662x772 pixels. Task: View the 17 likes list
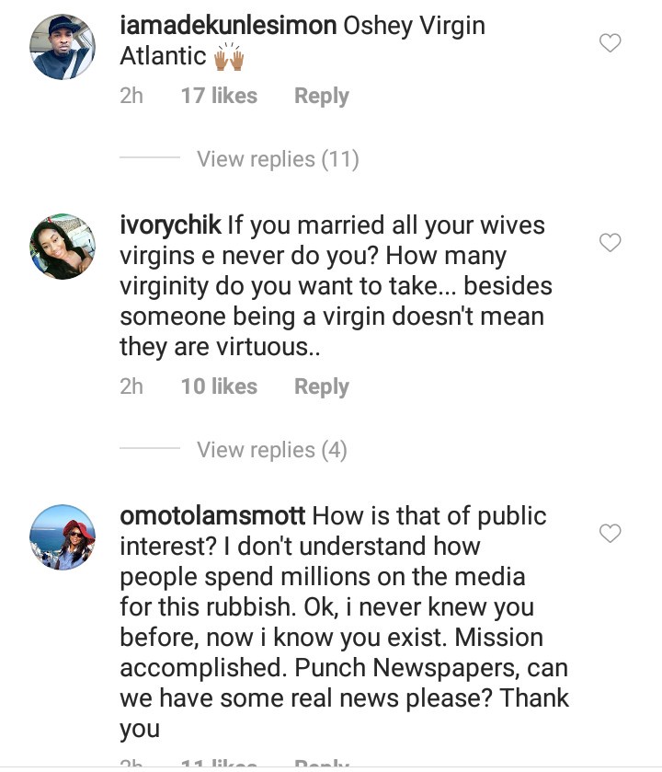pyautogui.click(x=219, y=96)
